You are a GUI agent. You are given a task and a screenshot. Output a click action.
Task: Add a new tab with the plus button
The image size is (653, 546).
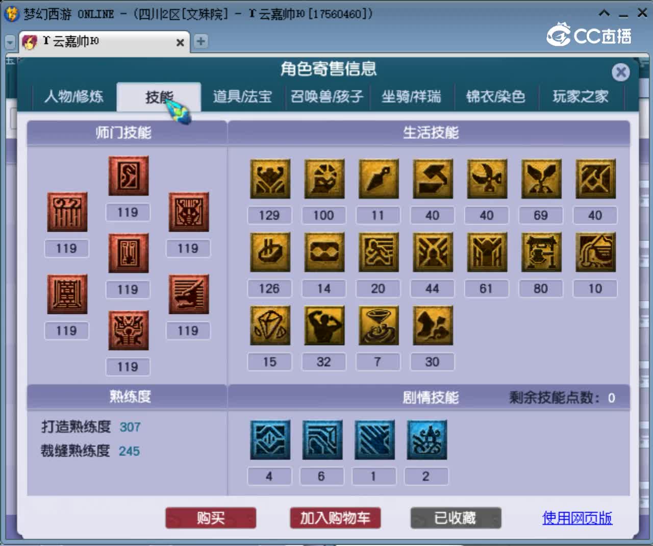point(201,41)
